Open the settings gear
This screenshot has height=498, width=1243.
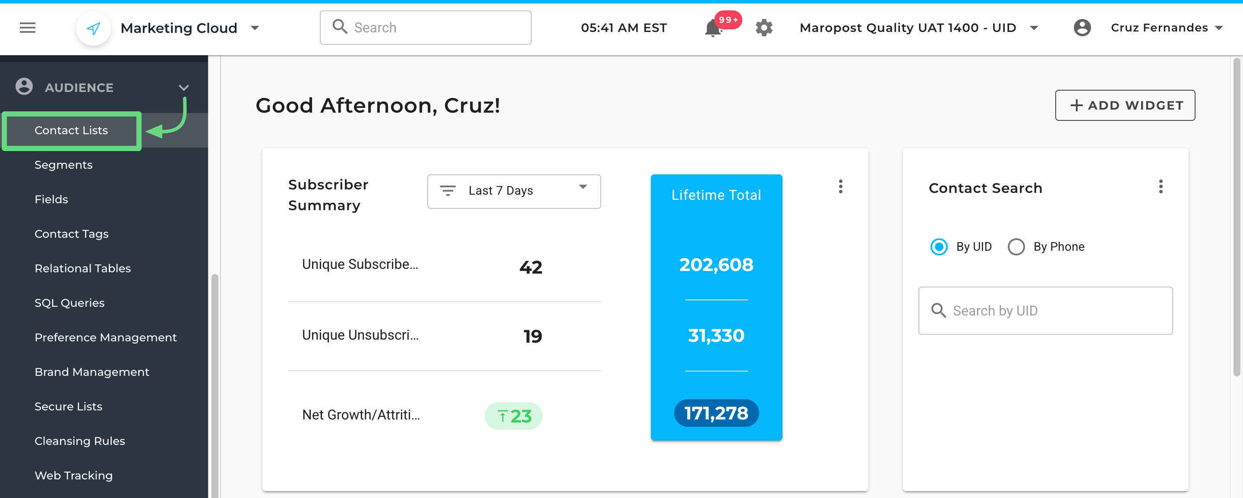764,28
